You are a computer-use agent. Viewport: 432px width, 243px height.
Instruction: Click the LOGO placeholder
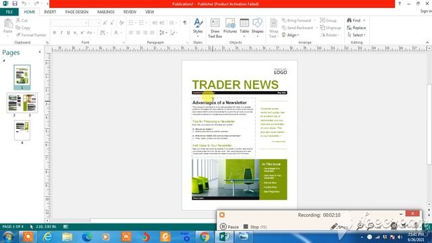pyautogui.click(x=280, y=72)
